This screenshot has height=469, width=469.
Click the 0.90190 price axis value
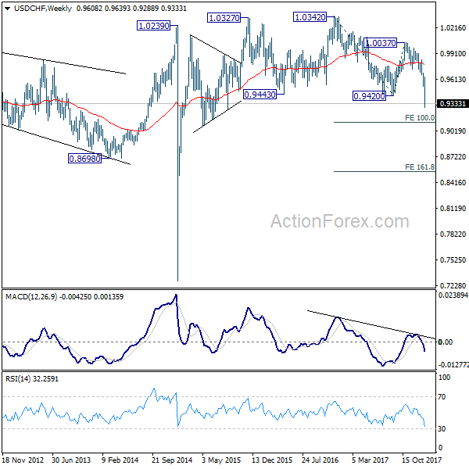[453, 131]
